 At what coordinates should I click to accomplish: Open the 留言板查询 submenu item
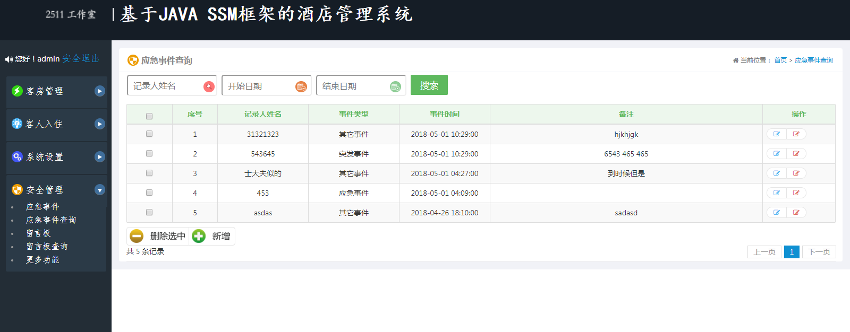click(47, 246)
